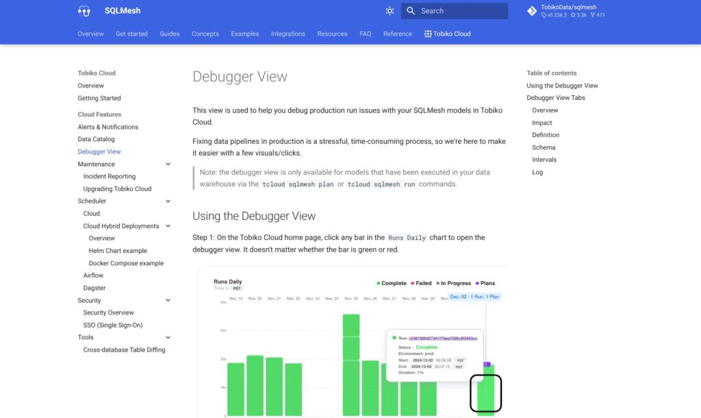This screenshot has width=701, height=418.
Task: Collapse the Security section chevron
Action: tap(168, 300)
